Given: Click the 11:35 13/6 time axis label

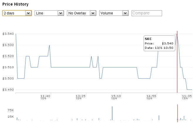Looking at the screenshot, I should [x=187, y=97].
